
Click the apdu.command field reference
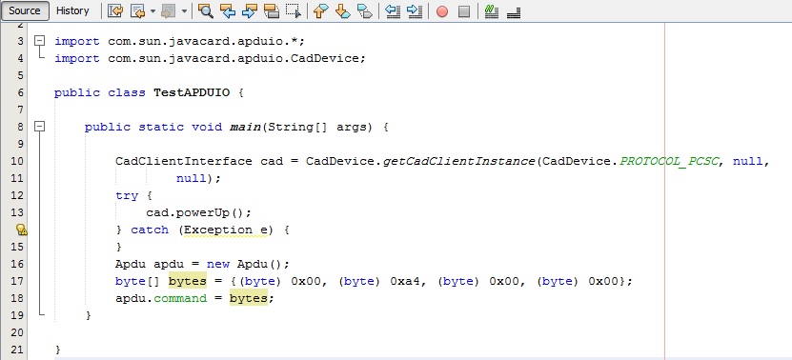[x=161, y=298]
